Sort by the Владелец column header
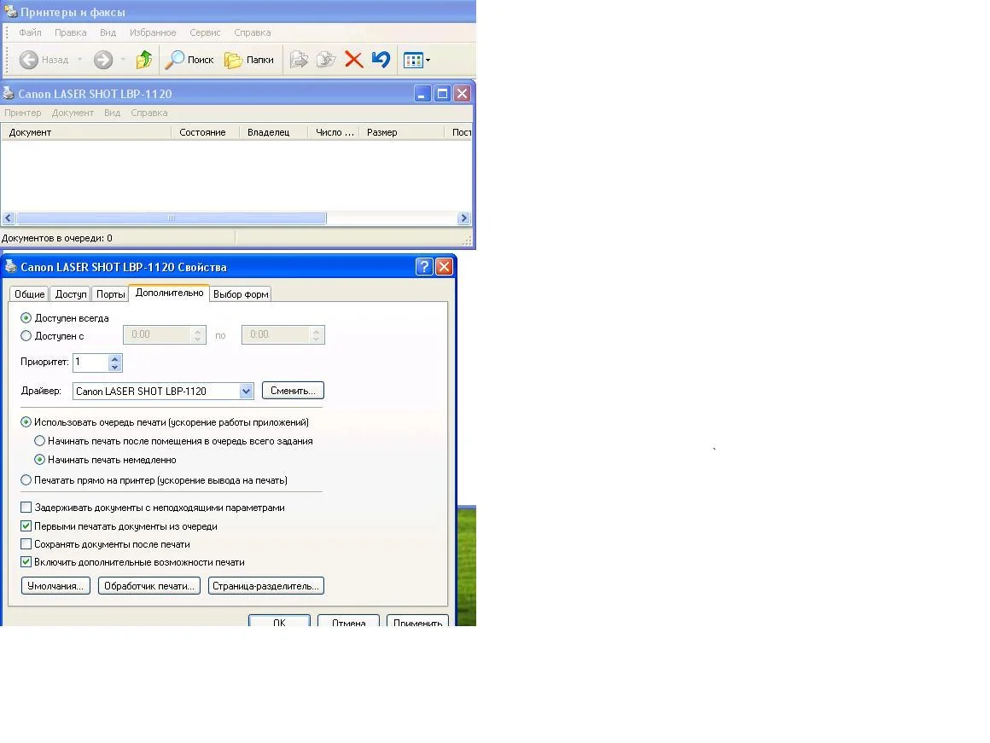Image resolution: width=990 pixels, height=743 pixels. (x=273, y=132)
